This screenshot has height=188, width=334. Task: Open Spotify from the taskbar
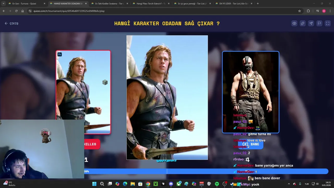217,184
